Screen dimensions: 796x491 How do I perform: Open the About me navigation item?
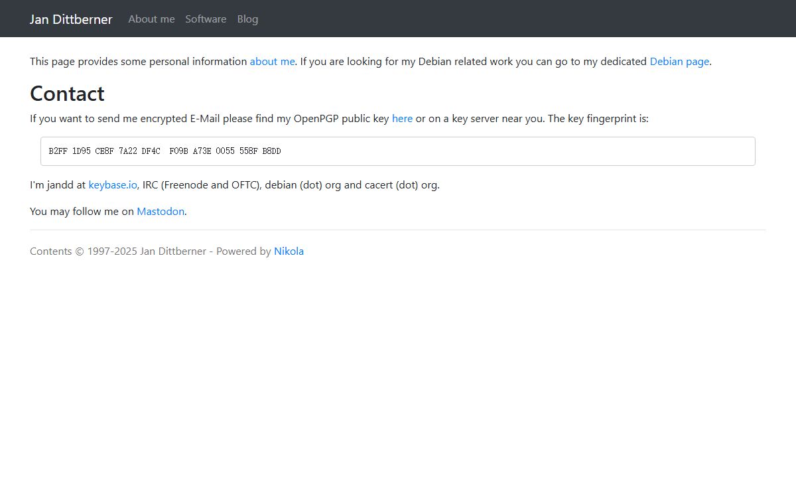(151, 19)
